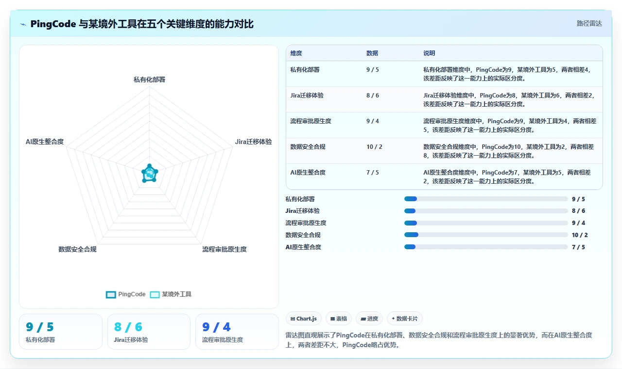This screenshot has width=622, height=369.
Task: Click the 说明 column header
Action: click(x=429, y=53)
